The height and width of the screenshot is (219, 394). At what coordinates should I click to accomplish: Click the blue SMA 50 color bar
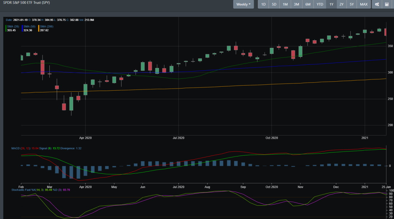(22, 28)
